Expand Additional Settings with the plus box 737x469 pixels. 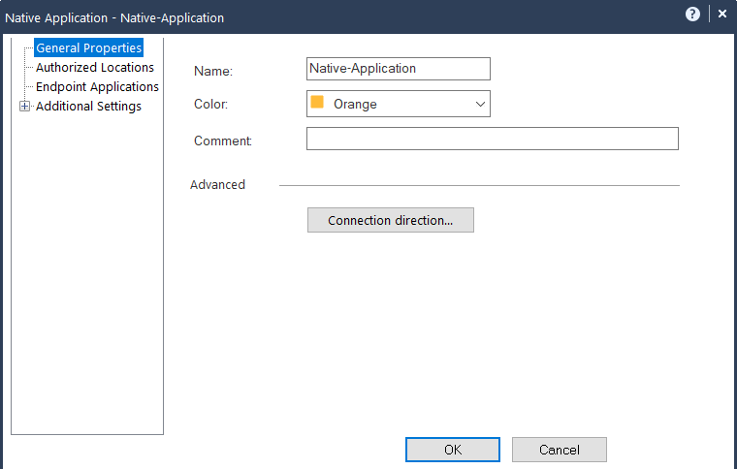[25, 107]
